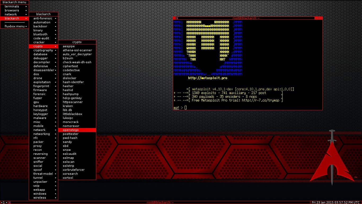Click the blackarch menu title header
The width and height of the screenshot is (362, 204).
(x=14, y=2)
